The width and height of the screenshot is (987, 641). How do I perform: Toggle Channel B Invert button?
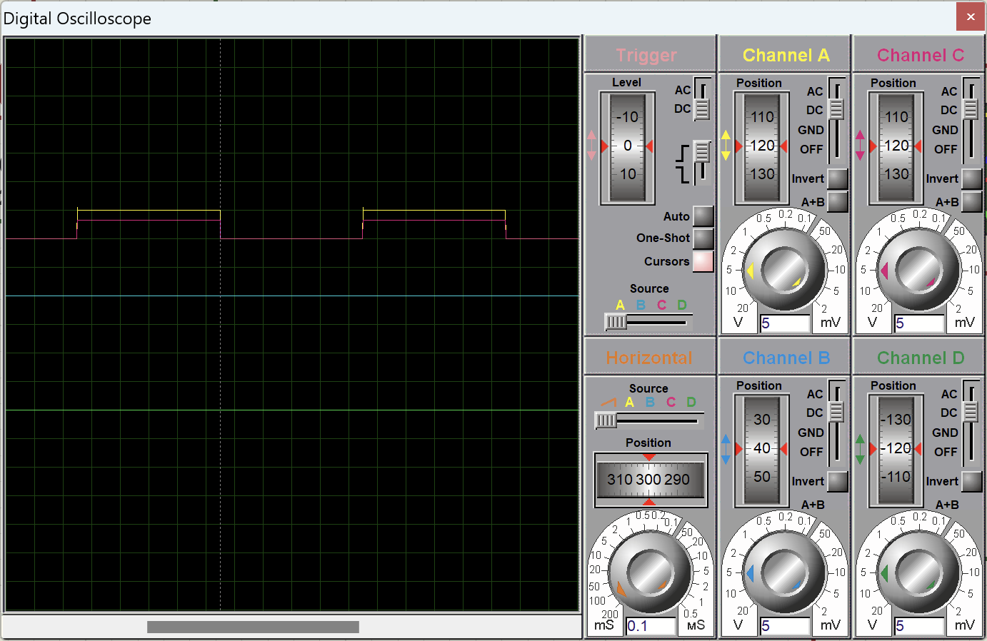837,481
